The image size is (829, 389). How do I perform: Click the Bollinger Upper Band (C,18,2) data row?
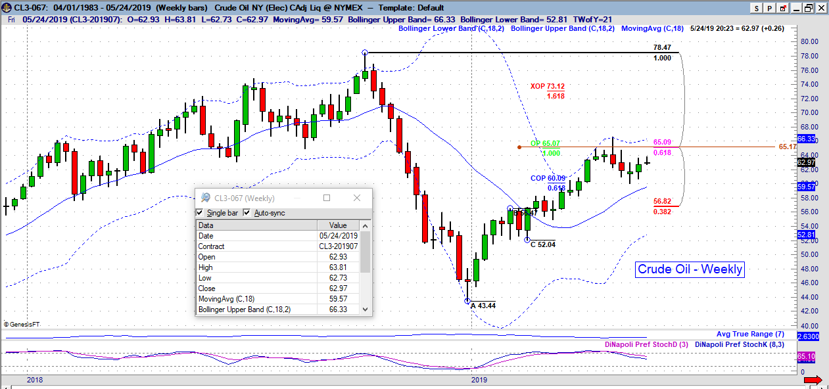[x=278, y=309]
